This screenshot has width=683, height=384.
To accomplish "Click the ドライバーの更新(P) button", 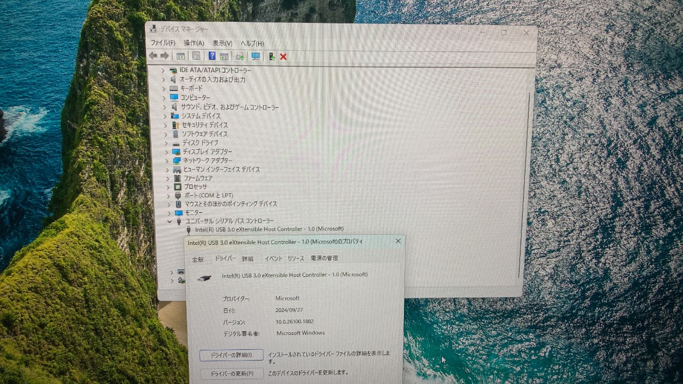I will pos(232,373).
